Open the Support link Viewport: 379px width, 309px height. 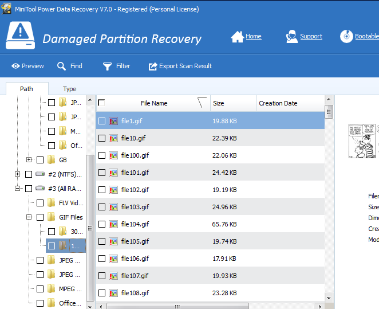pyautogui.click(x=311, y=36)
